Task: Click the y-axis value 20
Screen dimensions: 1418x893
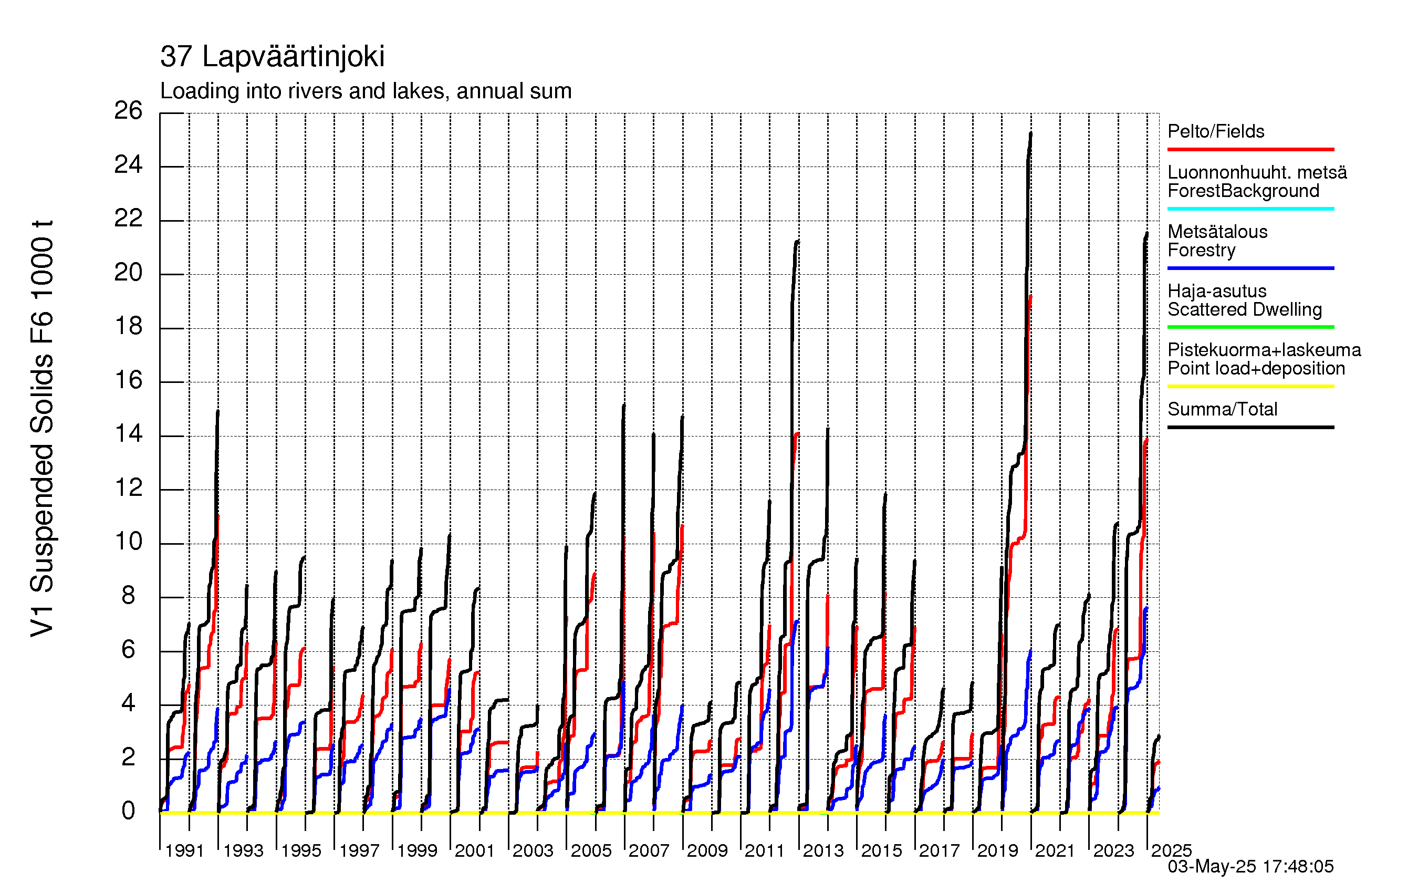Action: [128, 273]
